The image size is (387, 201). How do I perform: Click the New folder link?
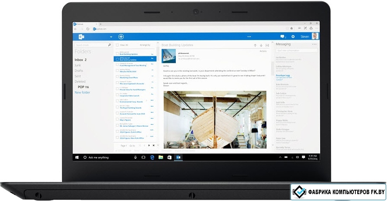pyautogui.click(x=82, y=92)
